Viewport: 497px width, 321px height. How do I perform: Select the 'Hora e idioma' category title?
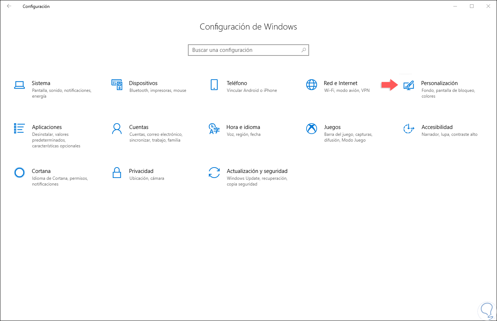tap(243, 127)
